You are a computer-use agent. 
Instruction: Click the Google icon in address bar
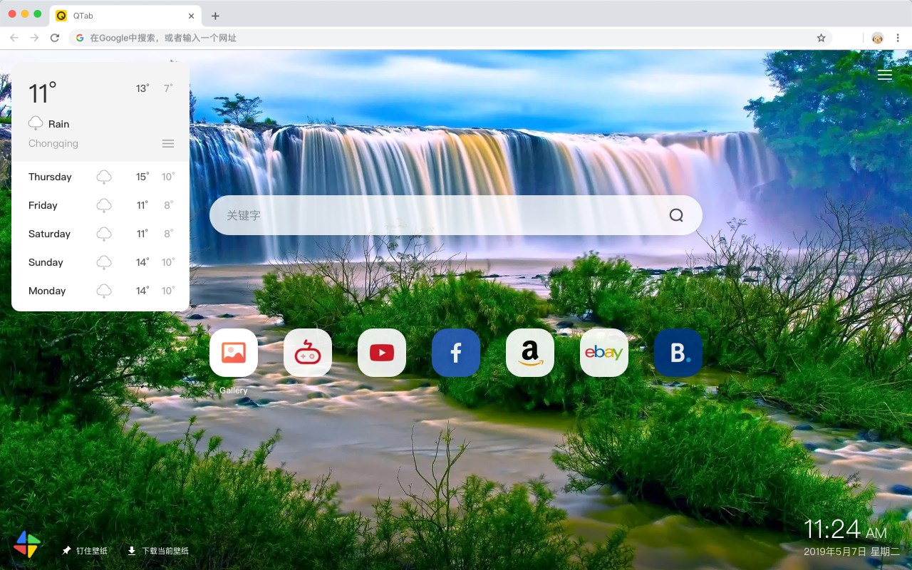[80, 38]
